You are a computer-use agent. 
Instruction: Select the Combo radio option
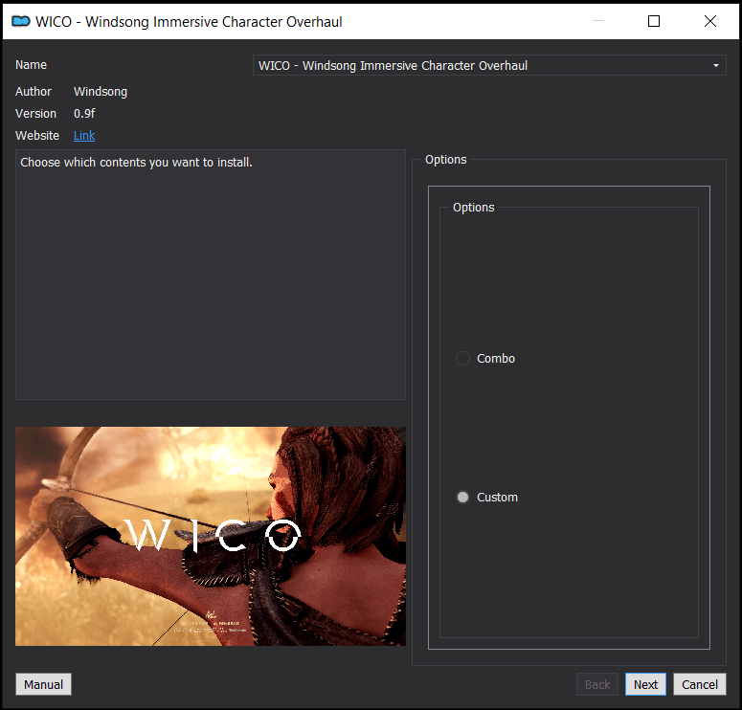pos(485,359)
